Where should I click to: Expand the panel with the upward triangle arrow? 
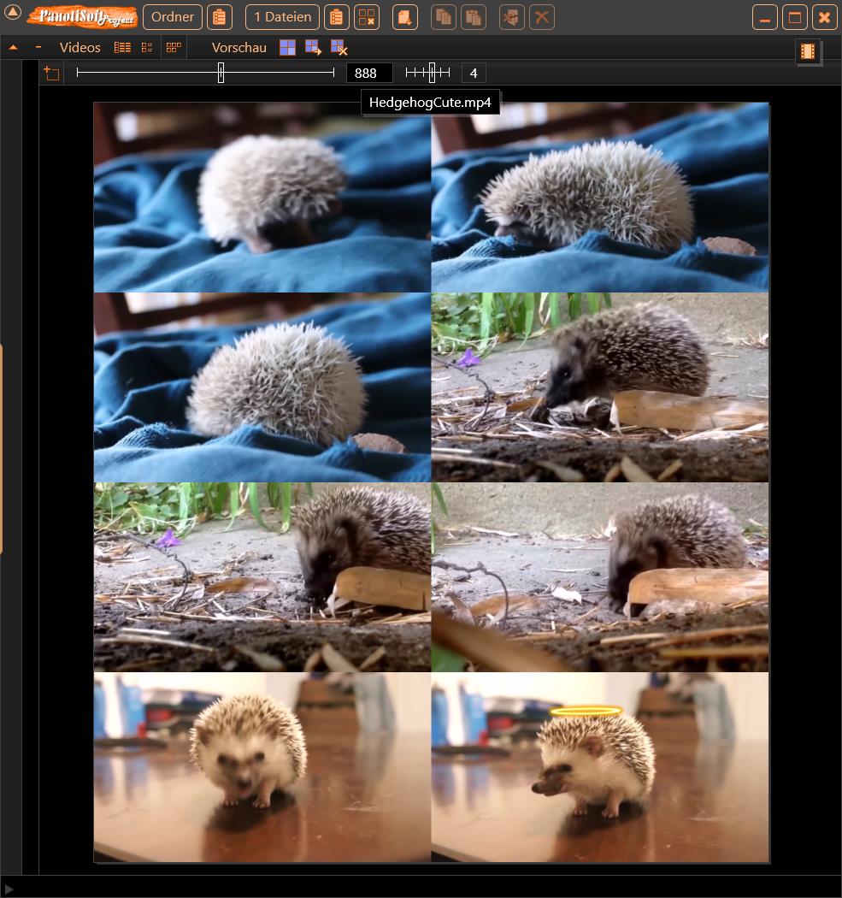point(13,47)
